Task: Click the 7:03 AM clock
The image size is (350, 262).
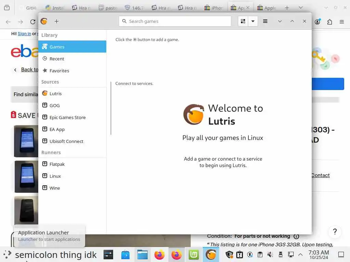Action: click(x=319, y=254)
